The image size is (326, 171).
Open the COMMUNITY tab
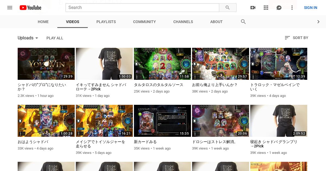(x=145, y=22)
